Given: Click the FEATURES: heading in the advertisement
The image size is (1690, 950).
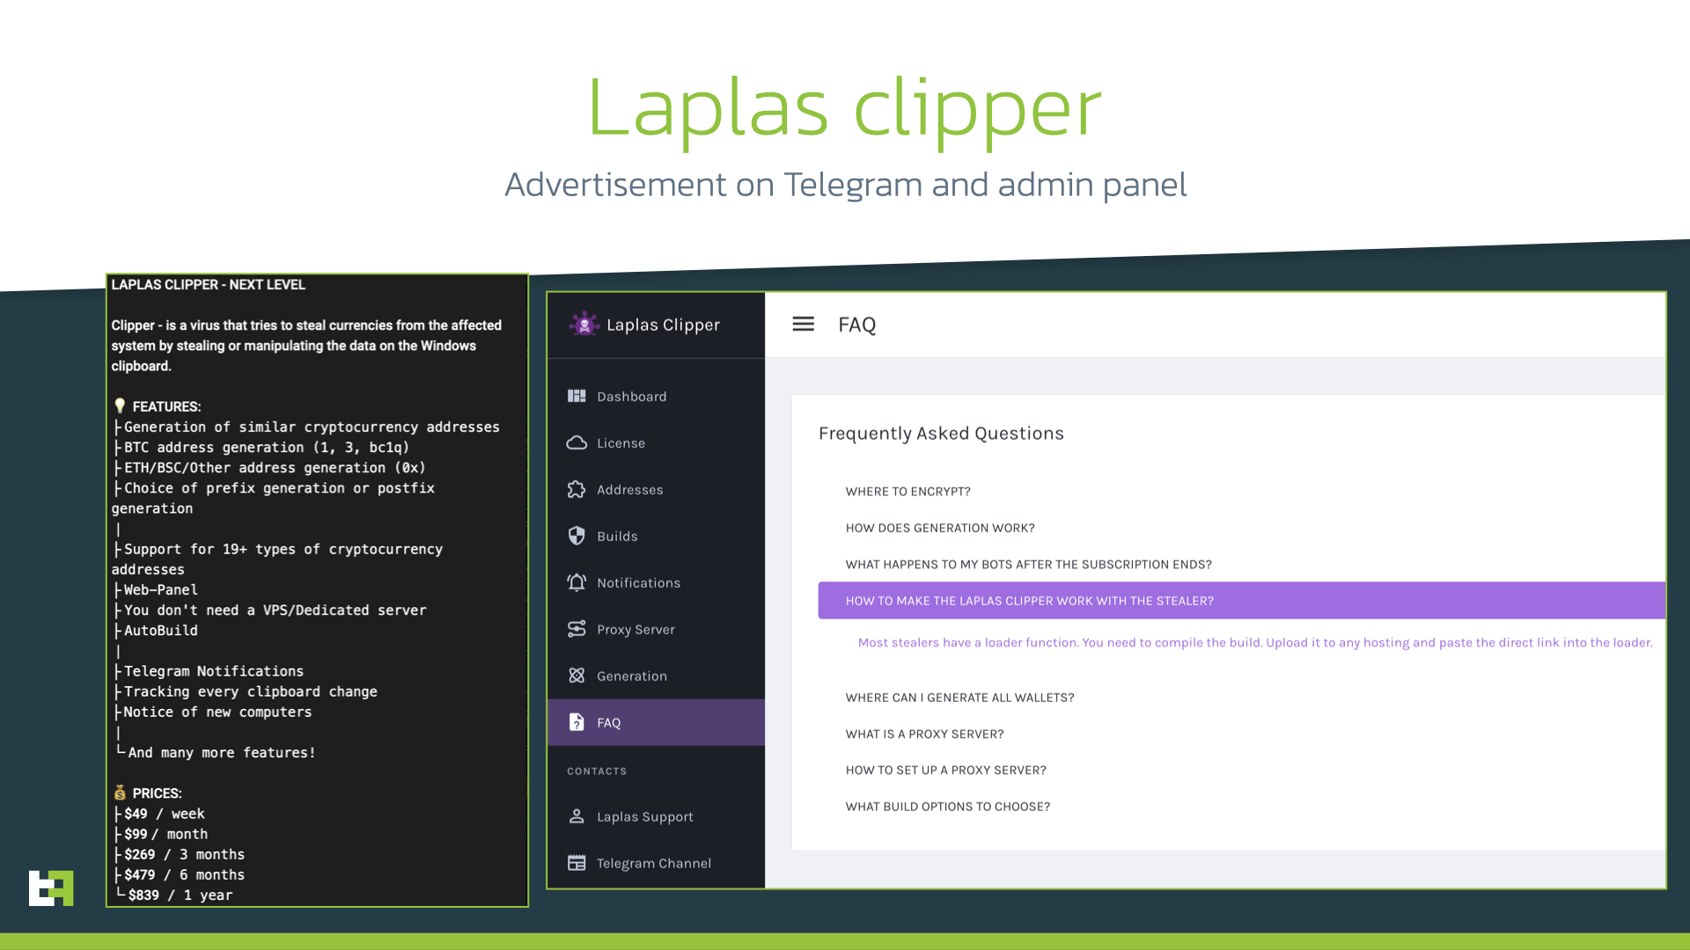Looking at the screenshot, I should (x=166, y=406).
